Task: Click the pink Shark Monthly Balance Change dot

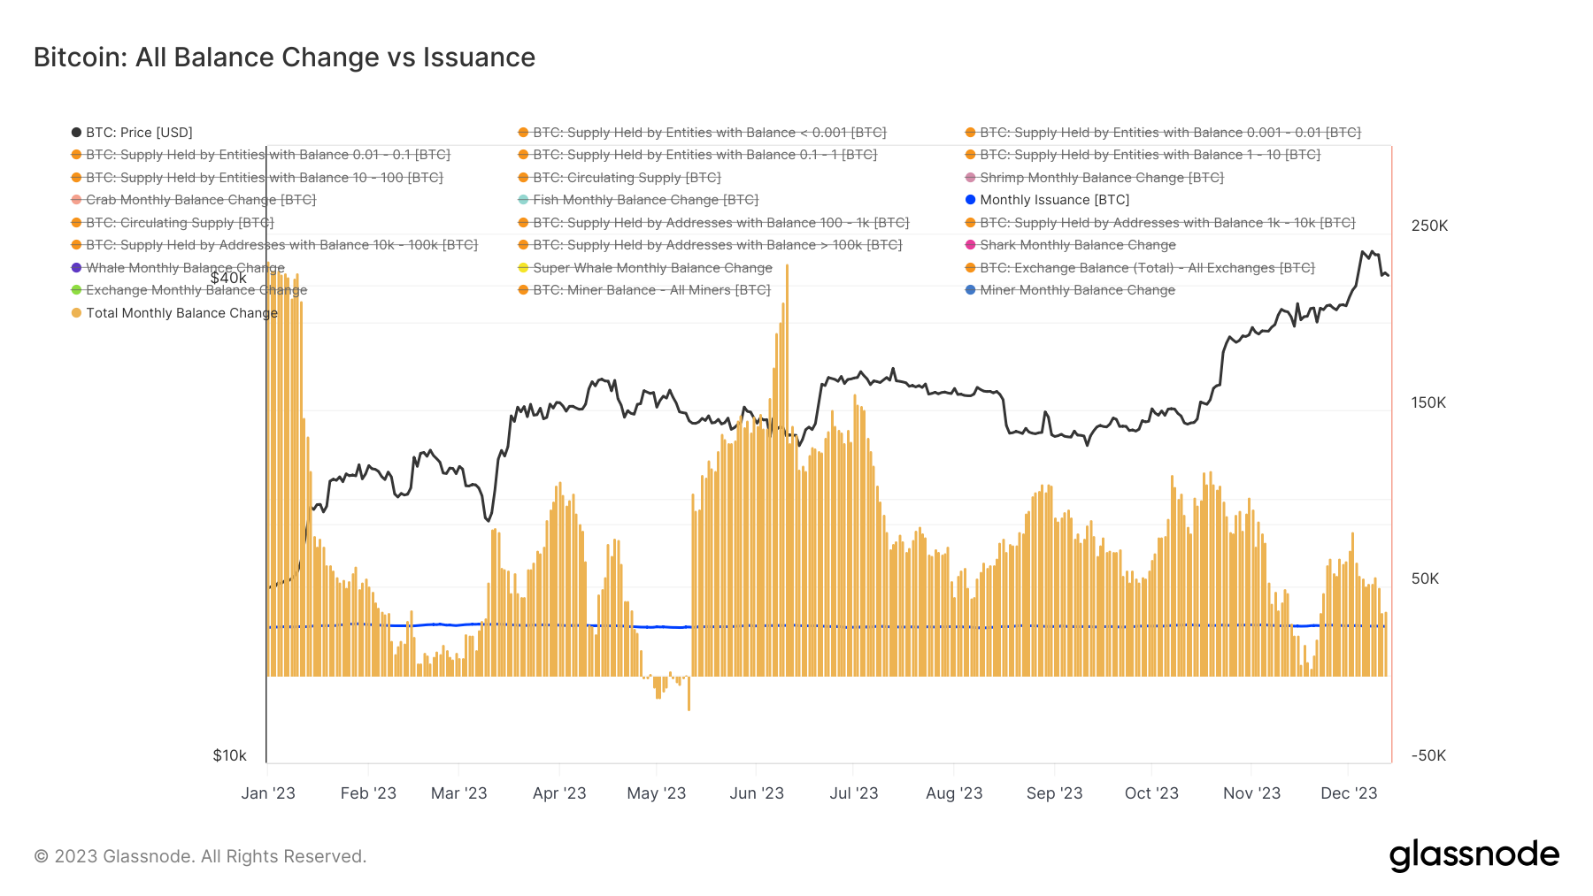Action: pos(970,245)
